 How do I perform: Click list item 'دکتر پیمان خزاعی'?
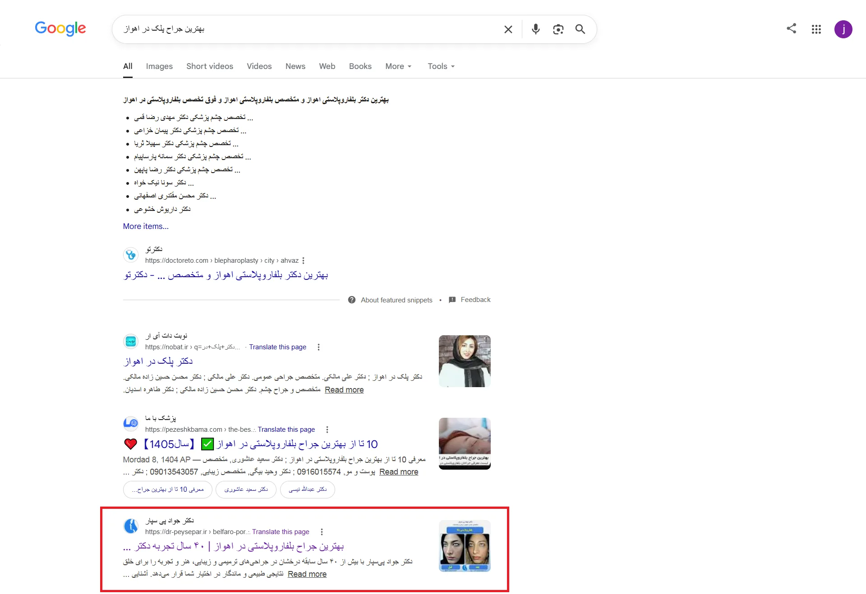point(190,130)
